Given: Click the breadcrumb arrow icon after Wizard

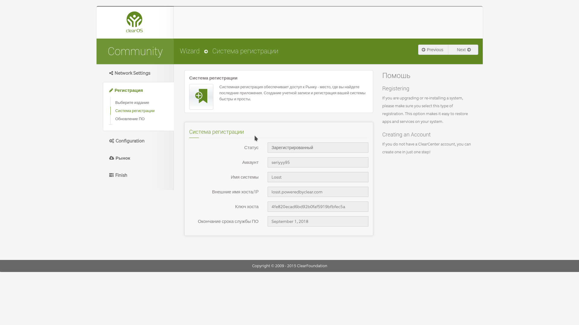Looking at the screenshot, I should pos(206,52).
